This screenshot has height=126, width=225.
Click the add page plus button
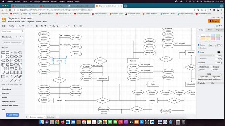(58, 117)
